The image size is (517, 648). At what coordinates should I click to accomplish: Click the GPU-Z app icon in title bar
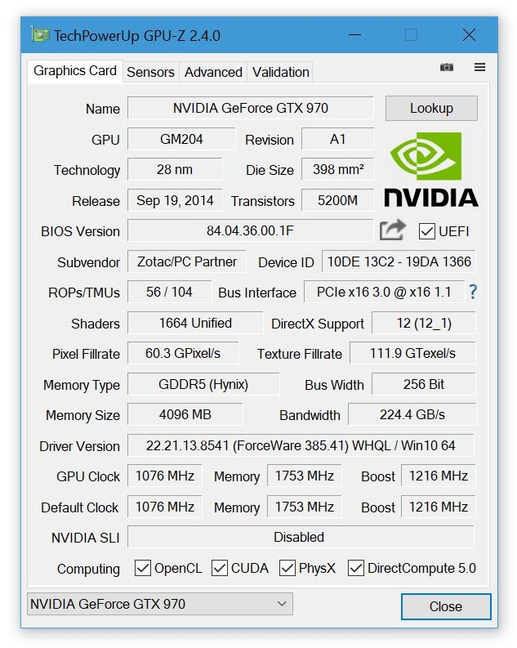pyautogui.click(x=40, y=35)
